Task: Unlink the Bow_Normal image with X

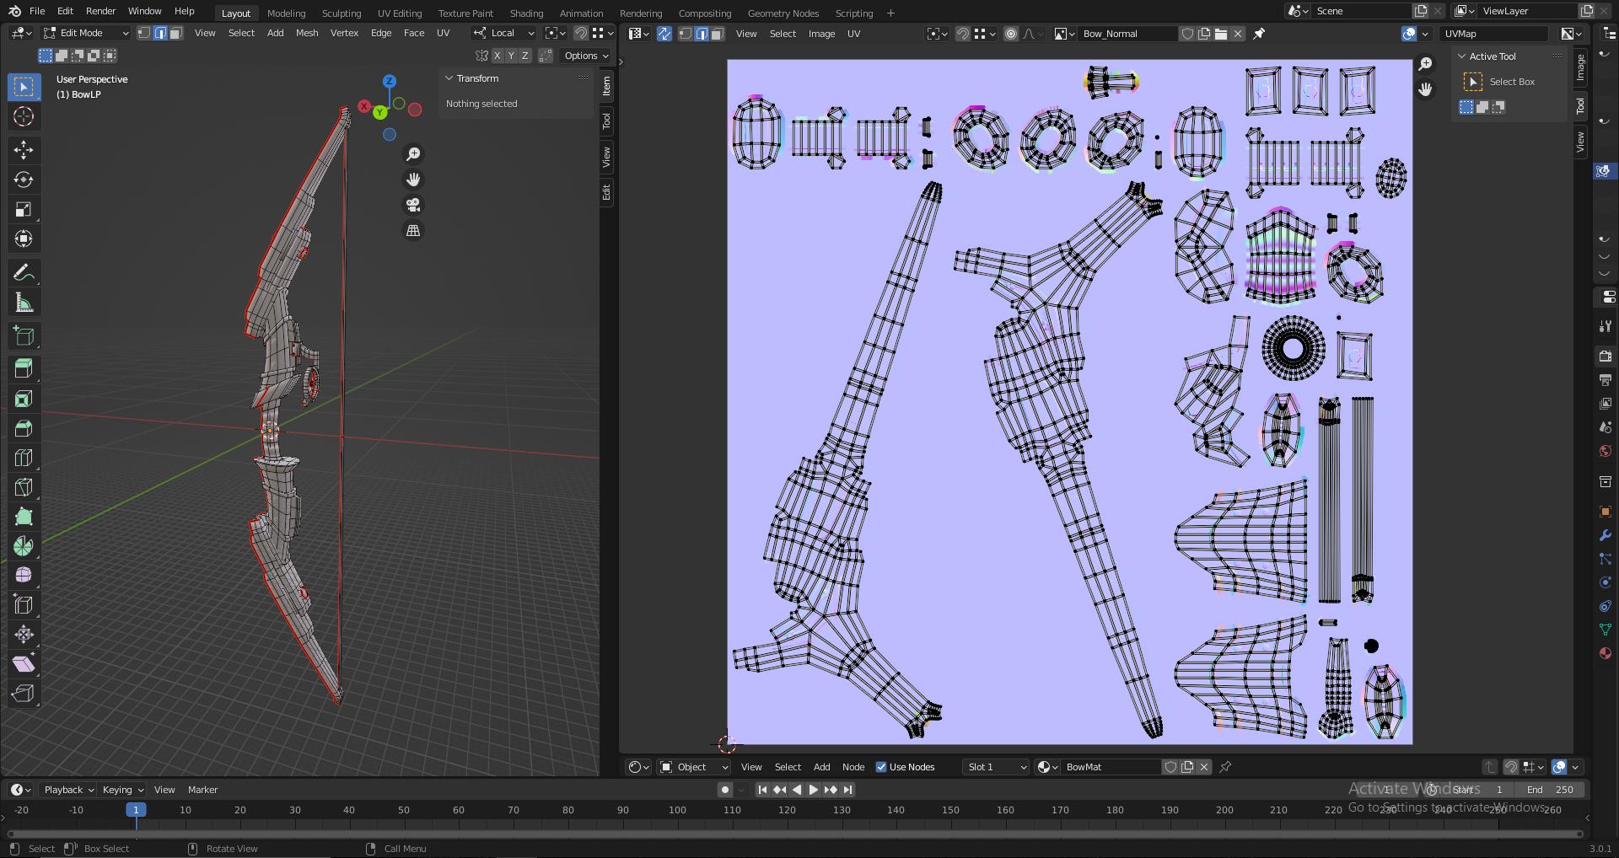Action: [x=1238, y=34]
